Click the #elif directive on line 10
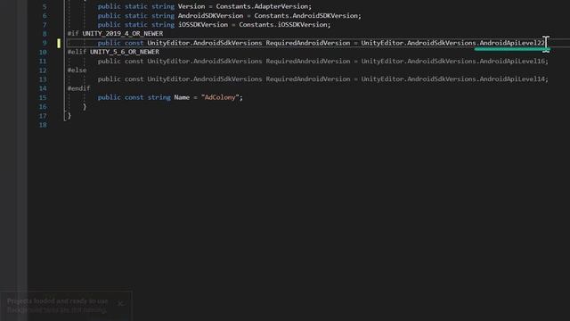The width and height of the screenshot is (570, 321). click(x=77, y=52)
